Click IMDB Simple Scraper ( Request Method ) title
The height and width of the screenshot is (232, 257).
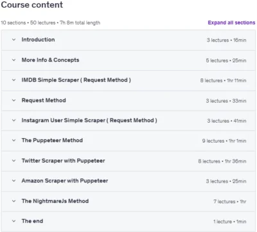tap(76, 80)
